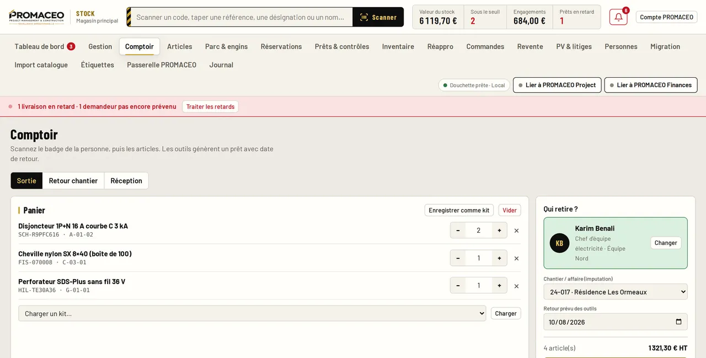Click the Disjoncteur quantity field
Image resolution: width=706 pixels, height=358 pixels.
[479, 230]
